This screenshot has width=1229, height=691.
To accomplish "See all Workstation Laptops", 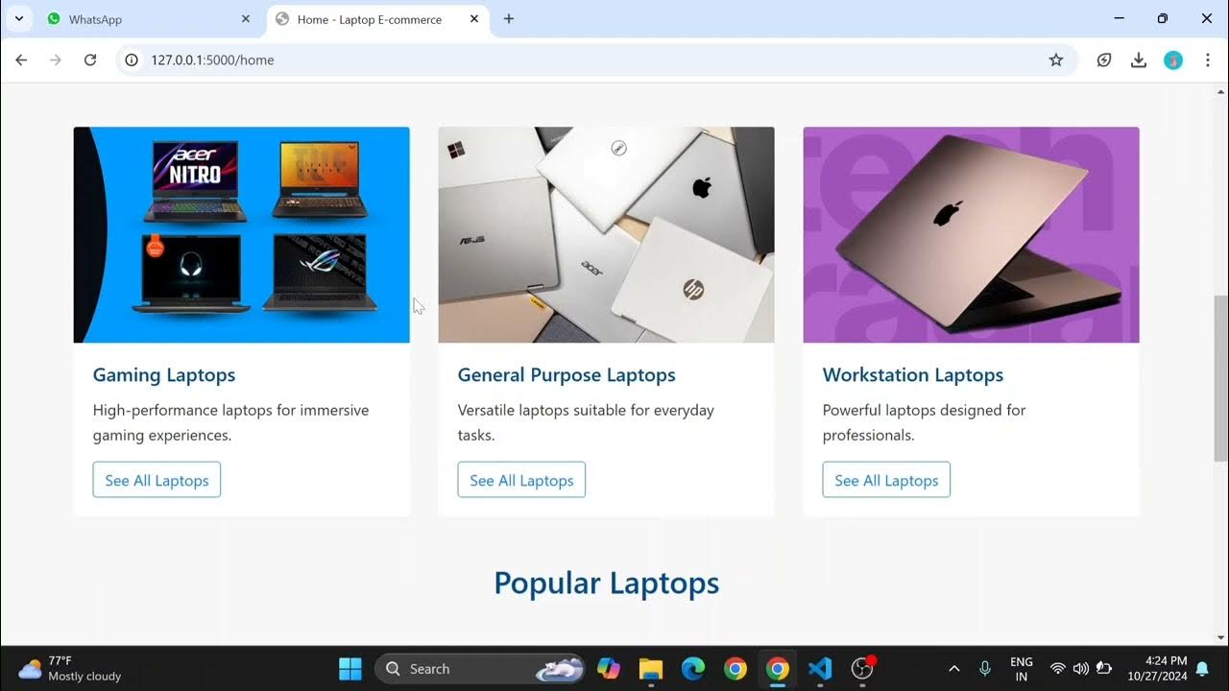I will (886, 480).
